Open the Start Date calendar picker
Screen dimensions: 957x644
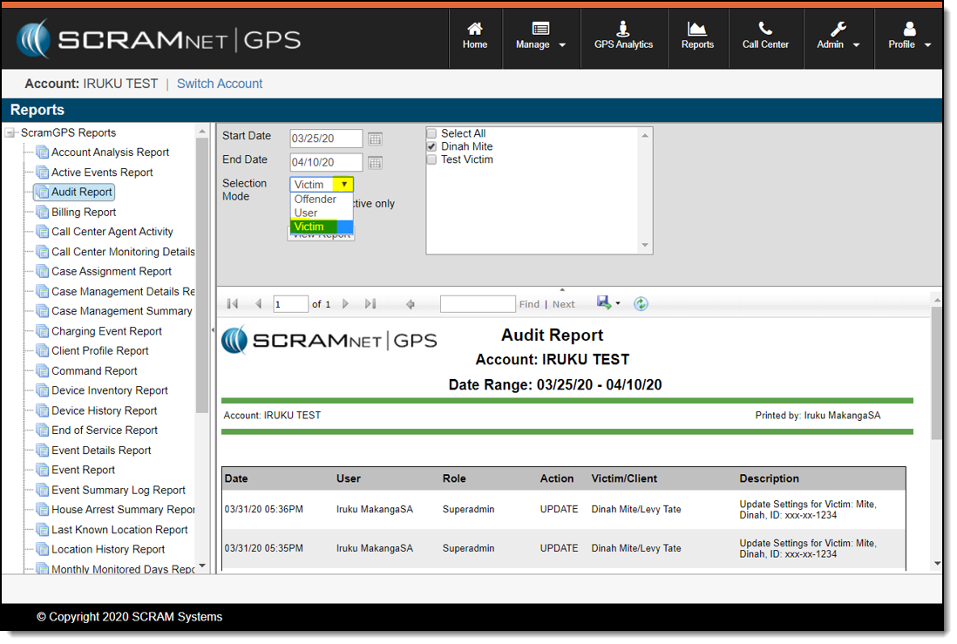click(x=375, y=139)
